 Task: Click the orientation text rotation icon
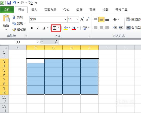pos(115,19)
